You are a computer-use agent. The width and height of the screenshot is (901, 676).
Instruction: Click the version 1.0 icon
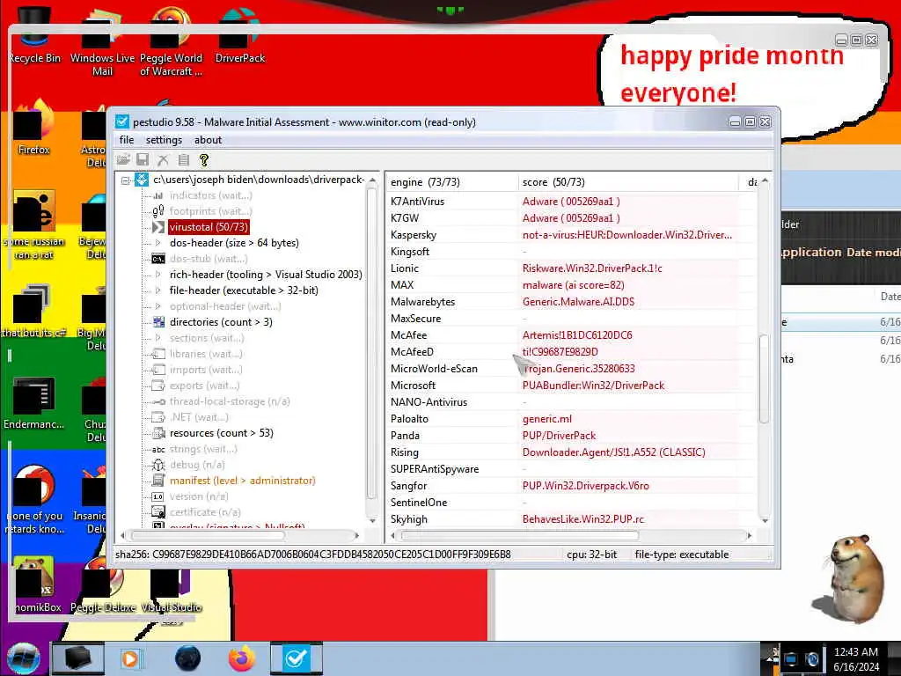coord(158,496)
